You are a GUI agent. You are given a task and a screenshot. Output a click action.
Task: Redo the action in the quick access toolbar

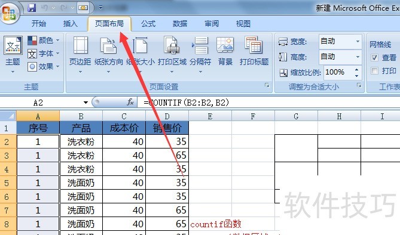click(x=64, y=8)
